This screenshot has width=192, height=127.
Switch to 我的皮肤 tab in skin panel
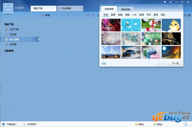tap(126, 9)
